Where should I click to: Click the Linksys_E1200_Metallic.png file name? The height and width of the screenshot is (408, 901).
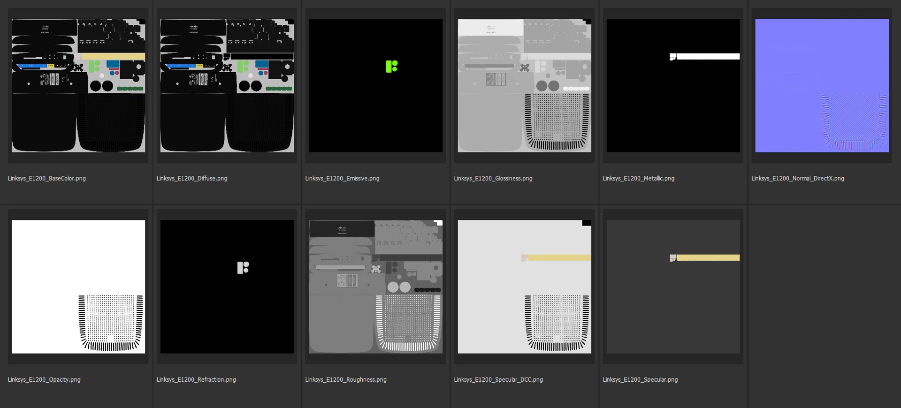(639, 179)
